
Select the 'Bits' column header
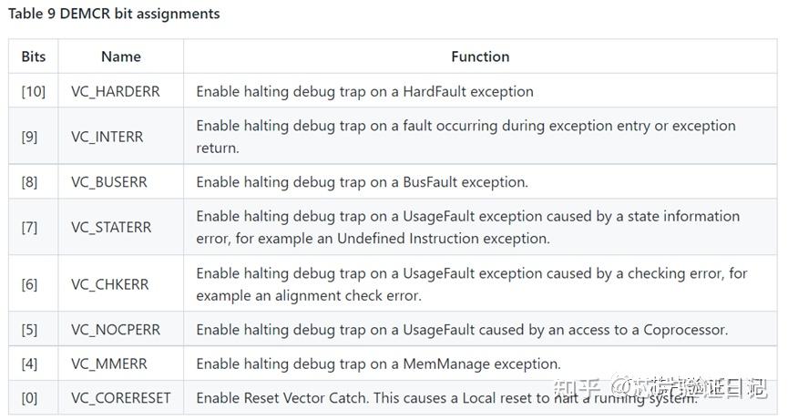click(x=34, y=56)
